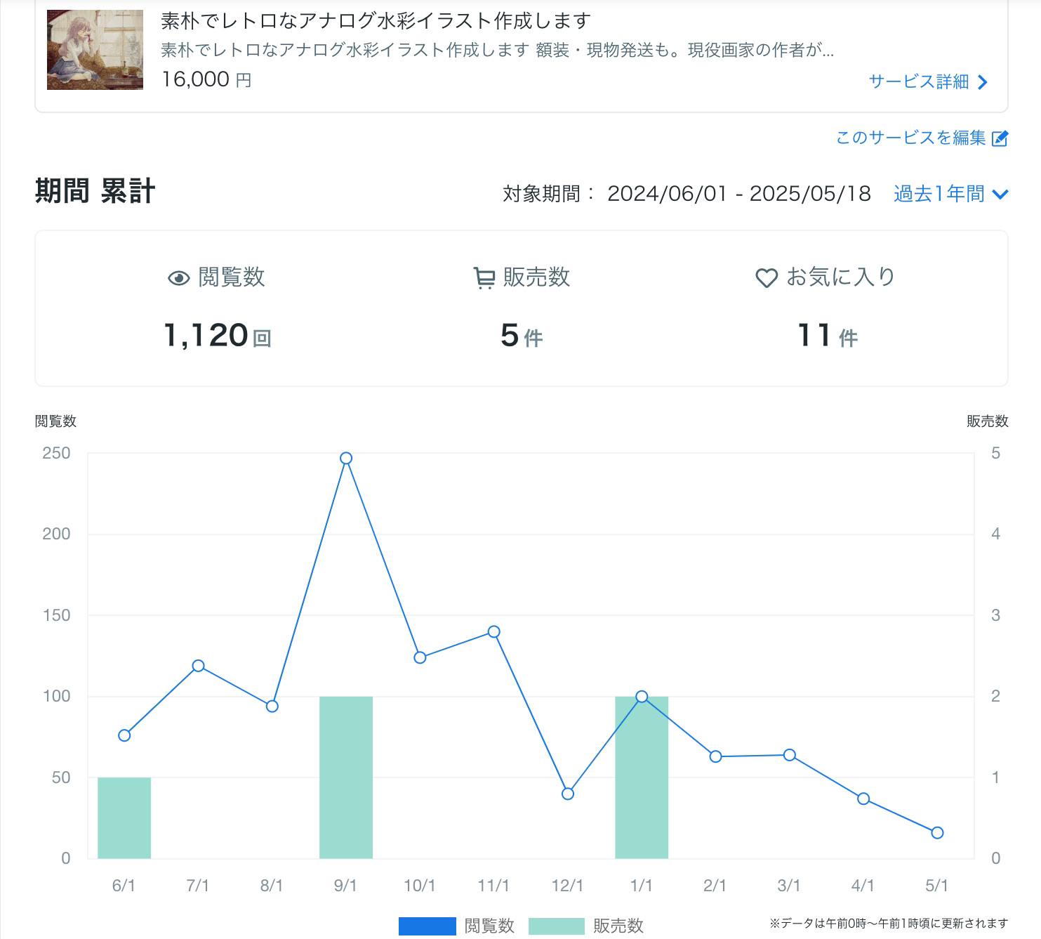Open the 過去1年間 period dropdown

[939, 194]
